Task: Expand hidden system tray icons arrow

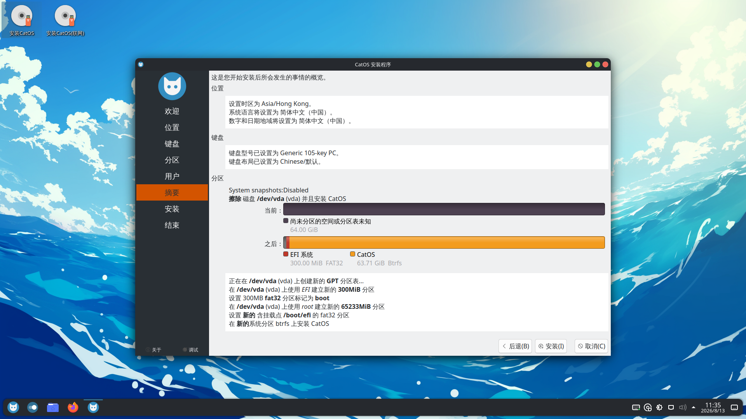Action: point(694,407)
